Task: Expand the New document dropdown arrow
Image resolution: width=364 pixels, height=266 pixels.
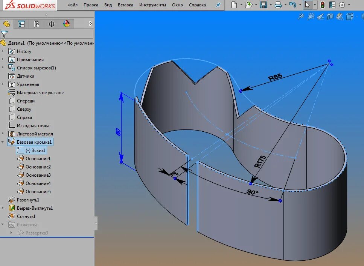Action: [x=241, y=5]
